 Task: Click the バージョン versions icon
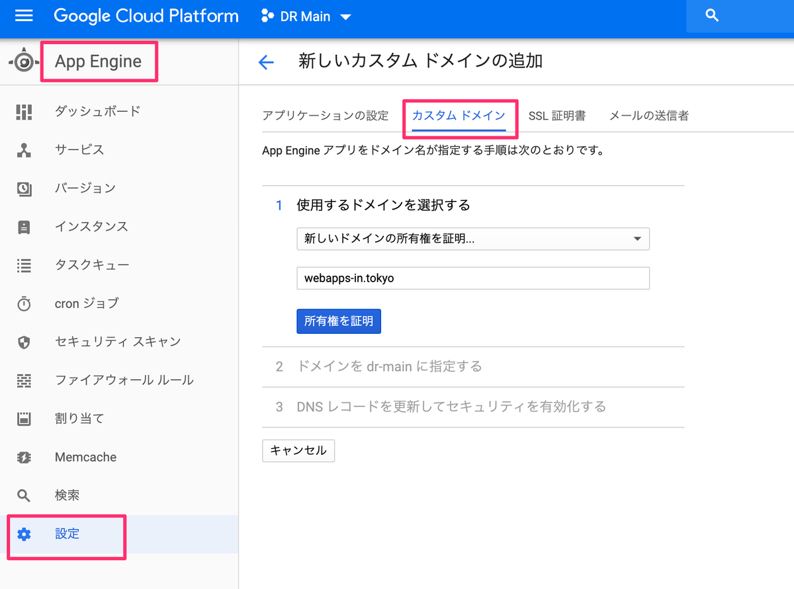(24, 188)
